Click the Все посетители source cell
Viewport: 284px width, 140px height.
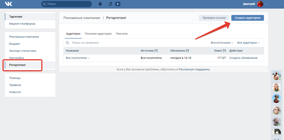click(x=151, y=58)
